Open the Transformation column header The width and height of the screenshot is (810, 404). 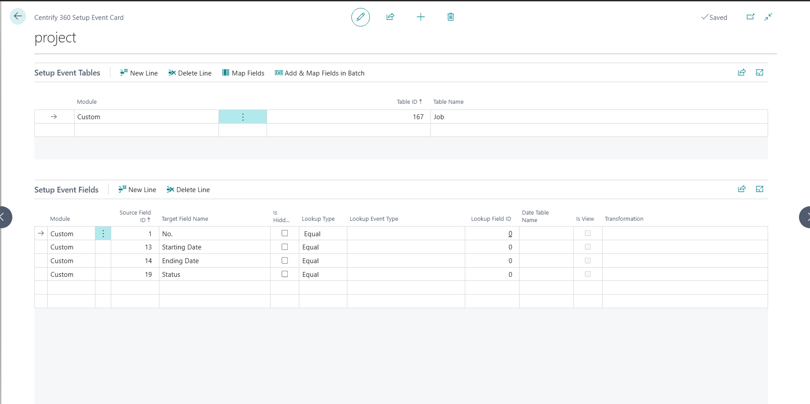[x=624, y=219]
